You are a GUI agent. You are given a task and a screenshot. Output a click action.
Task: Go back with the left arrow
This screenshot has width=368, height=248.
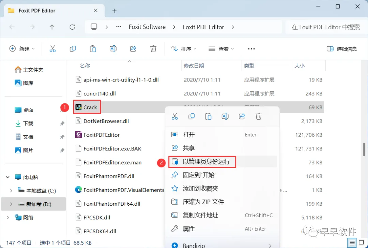click(12, 27)
